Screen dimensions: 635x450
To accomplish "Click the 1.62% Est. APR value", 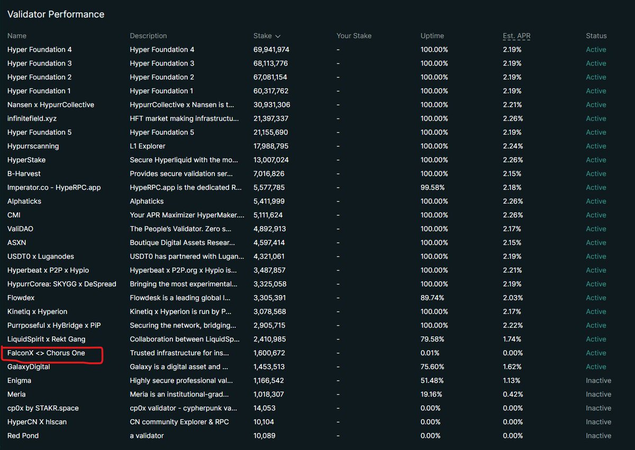I will click(512, 366).
